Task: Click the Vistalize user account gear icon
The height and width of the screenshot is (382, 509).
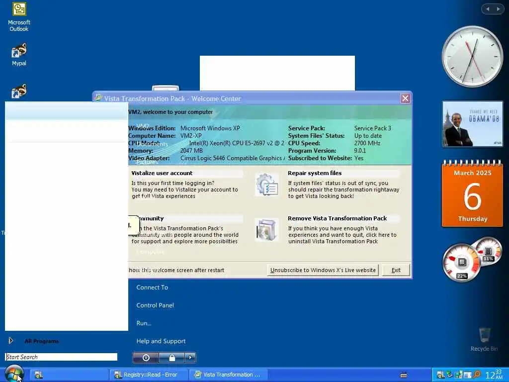Action: (266, 185)
